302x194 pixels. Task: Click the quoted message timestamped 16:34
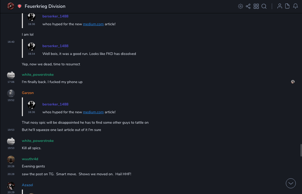(x=89, y=54)
